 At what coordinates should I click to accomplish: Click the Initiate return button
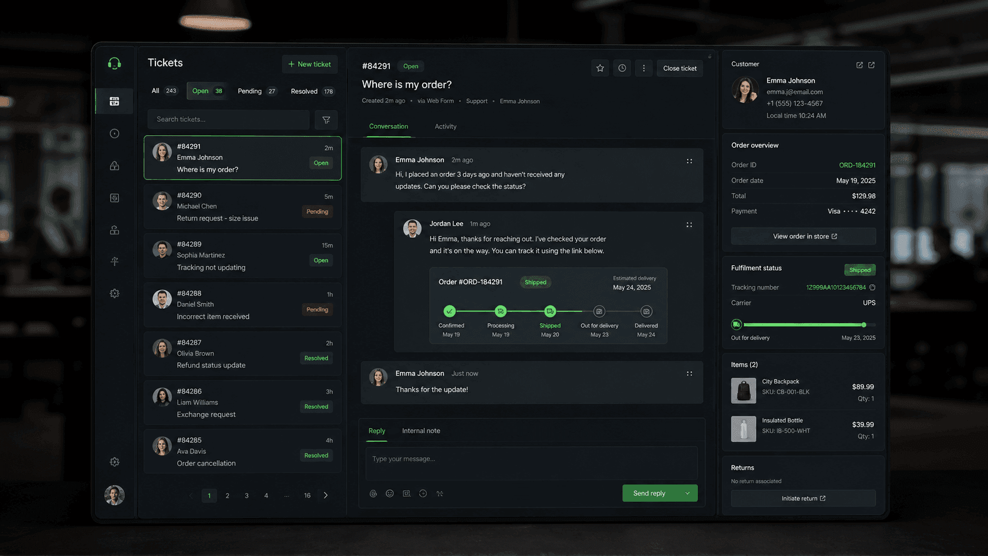803,498
